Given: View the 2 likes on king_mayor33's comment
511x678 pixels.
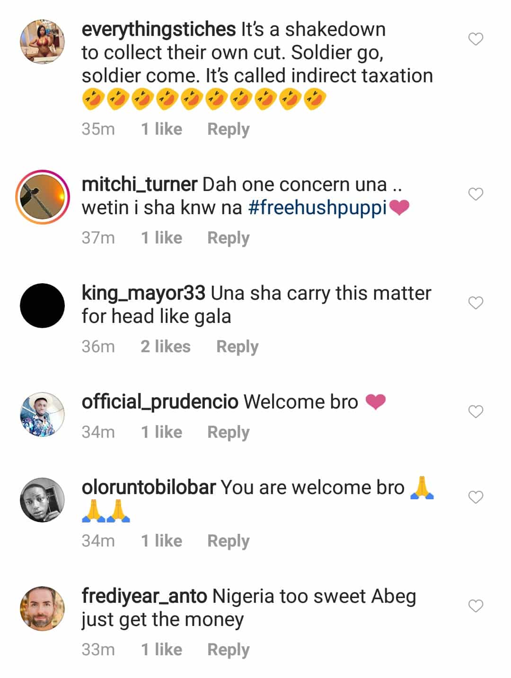Looking at the screenshot, I should click(166, 347).
